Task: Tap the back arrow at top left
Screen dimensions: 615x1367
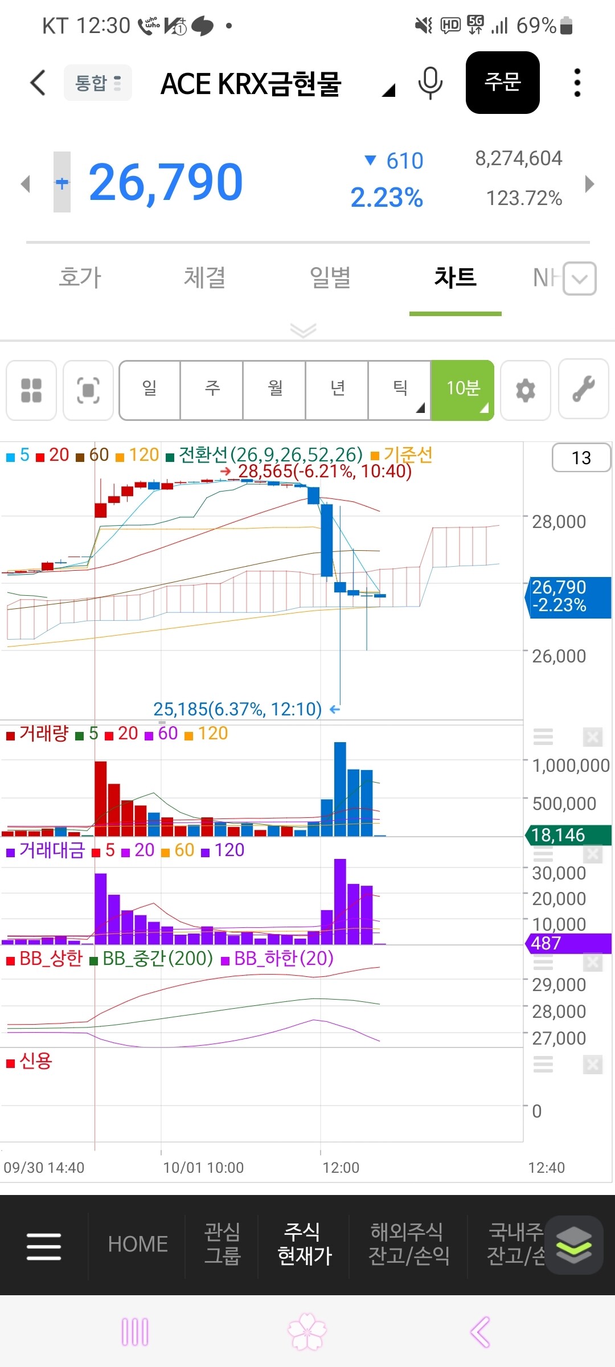Action: [38, 83]
